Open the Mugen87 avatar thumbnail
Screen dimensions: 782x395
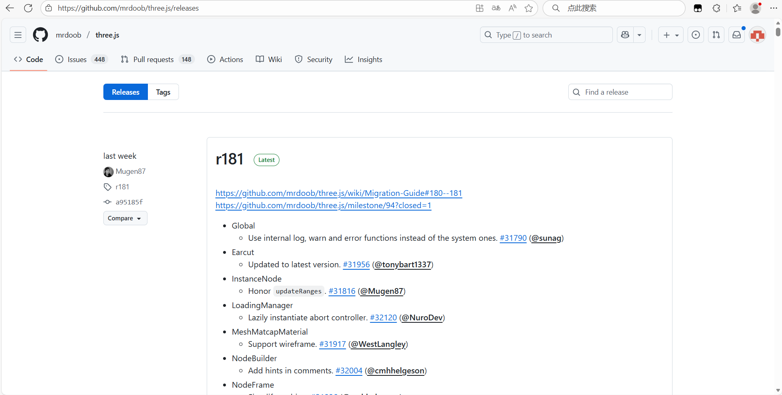coord(108,172)
